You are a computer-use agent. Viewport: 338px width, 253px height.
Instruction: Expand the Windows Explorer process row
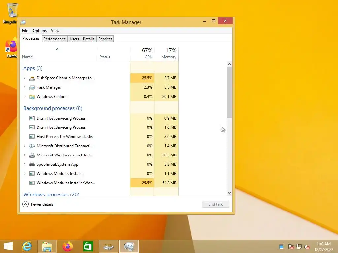point(24,97)
